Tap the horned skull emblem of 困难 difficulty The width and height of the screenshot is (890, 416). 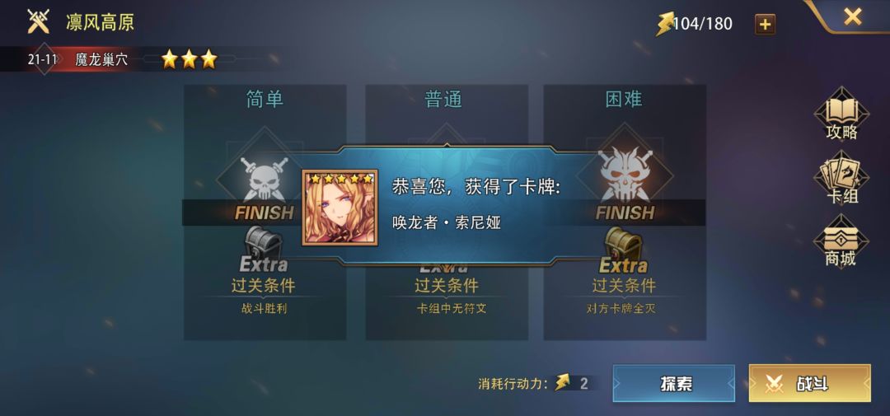point(625,175)
